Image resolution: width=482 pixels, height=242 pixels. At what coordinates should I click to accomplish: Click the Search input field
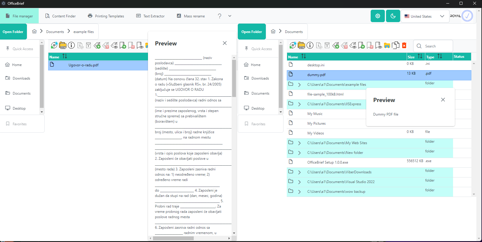tap(433, 46)
